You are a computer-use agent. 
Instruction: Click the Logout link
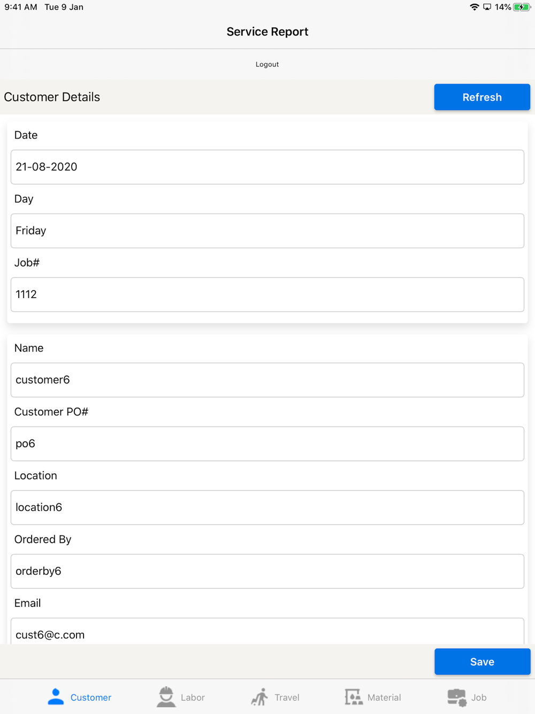267,64
